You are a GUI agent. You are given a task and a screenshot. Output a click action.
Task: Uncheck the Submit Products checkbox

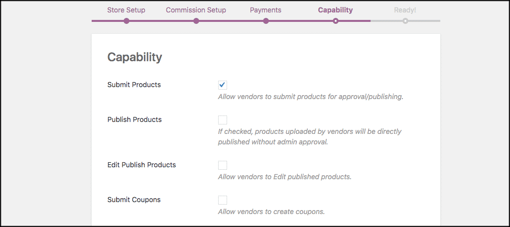(x=223, y=85)
